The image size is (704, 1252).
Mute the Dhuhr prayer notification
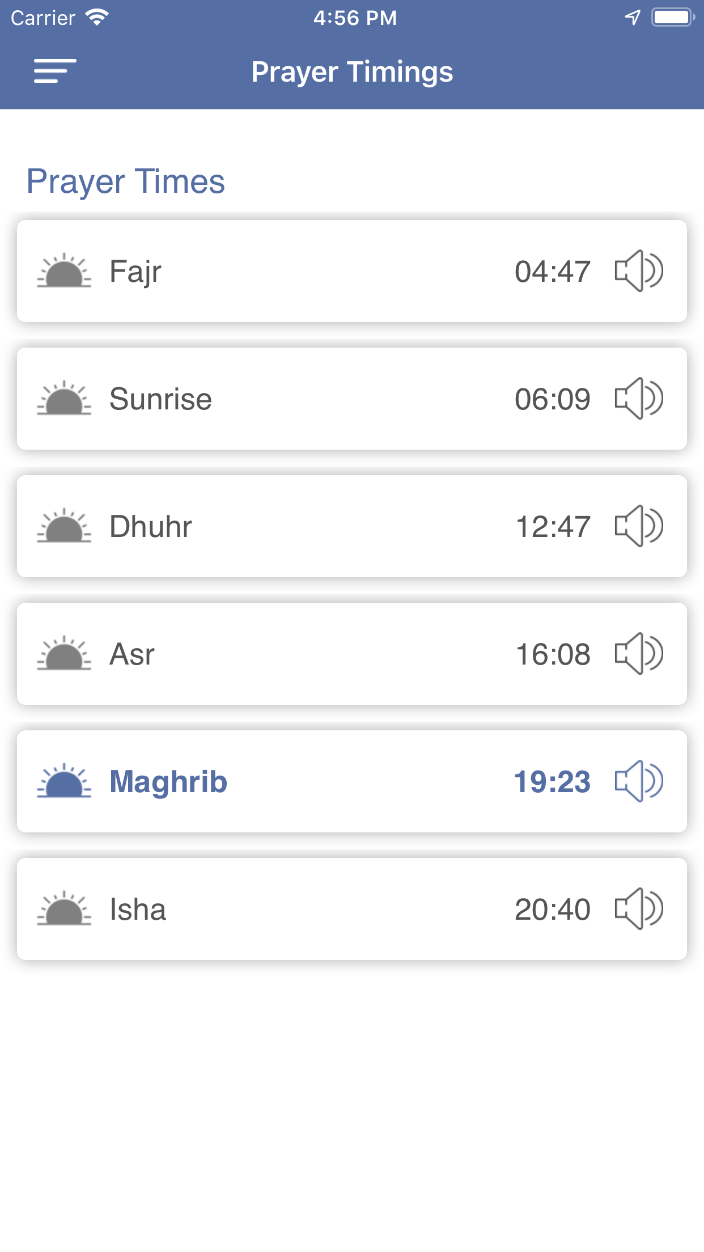[639, 526]
